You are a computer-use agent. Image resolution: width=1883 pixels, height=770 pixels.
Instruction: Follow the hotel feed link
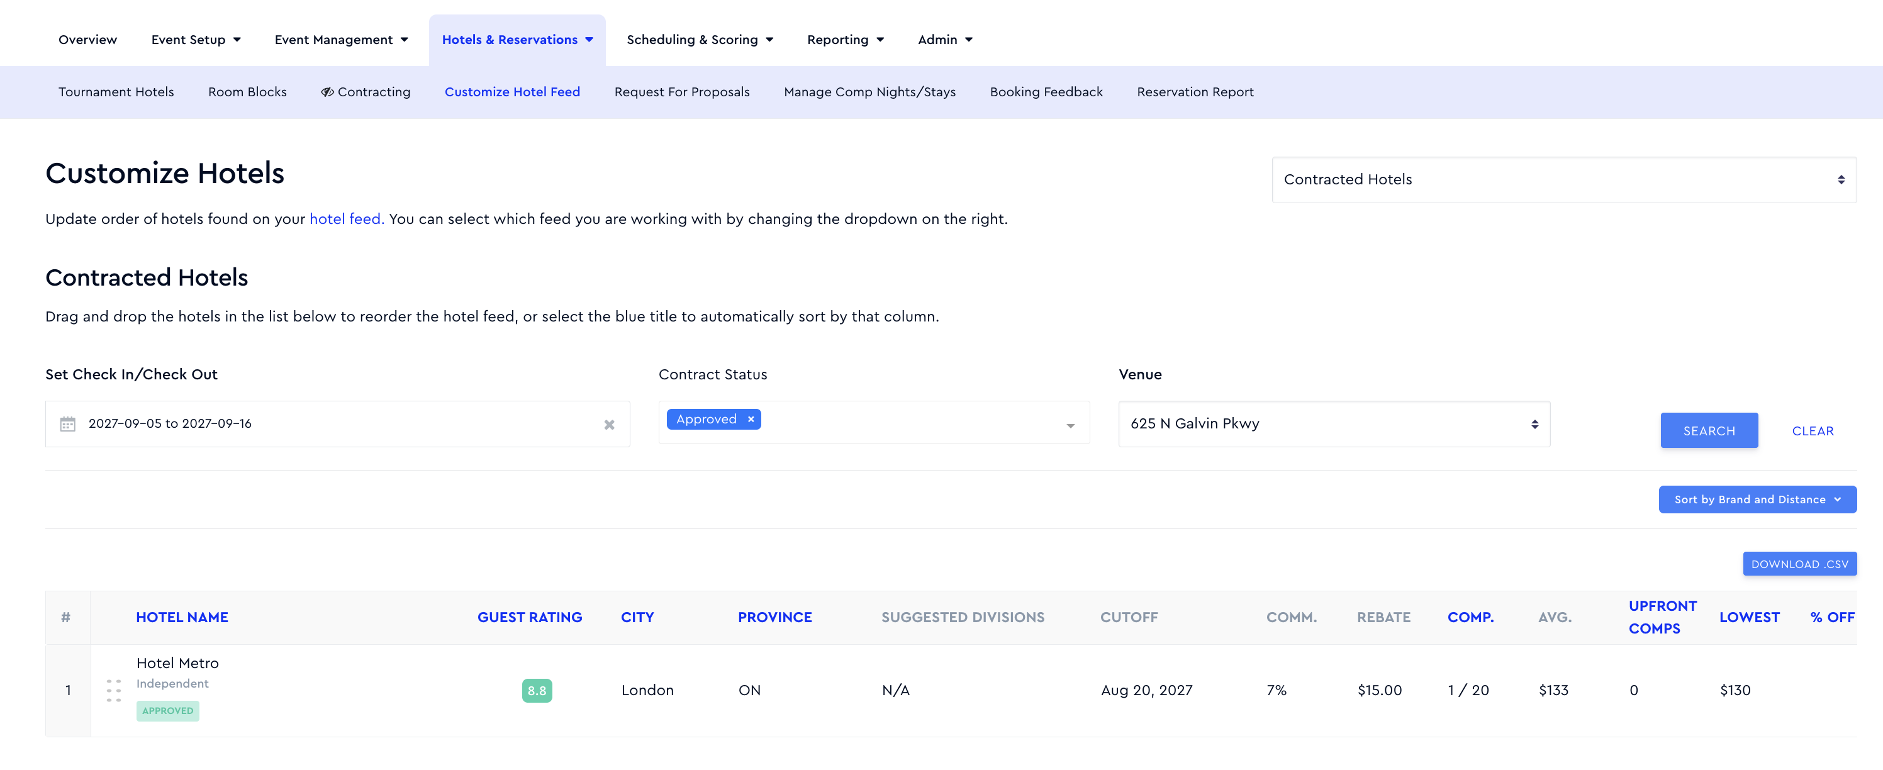coord(347,220)
